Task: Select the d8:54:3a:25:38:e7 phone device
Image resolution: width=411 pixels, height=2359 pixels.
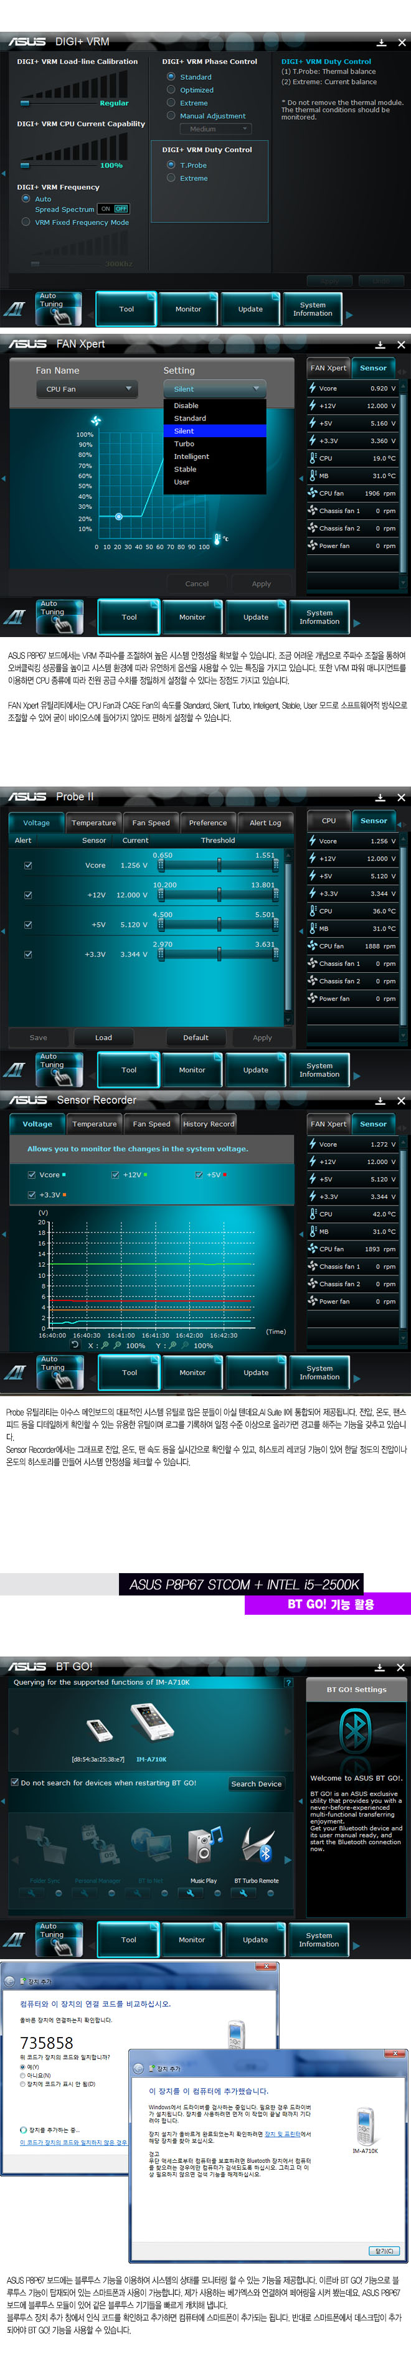Action: (98, 1730)
